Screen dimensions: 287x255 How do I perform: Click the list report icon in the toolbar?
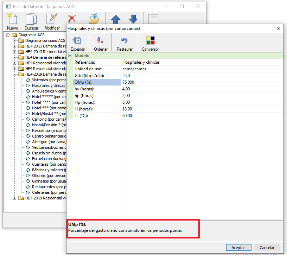point(154,19)
